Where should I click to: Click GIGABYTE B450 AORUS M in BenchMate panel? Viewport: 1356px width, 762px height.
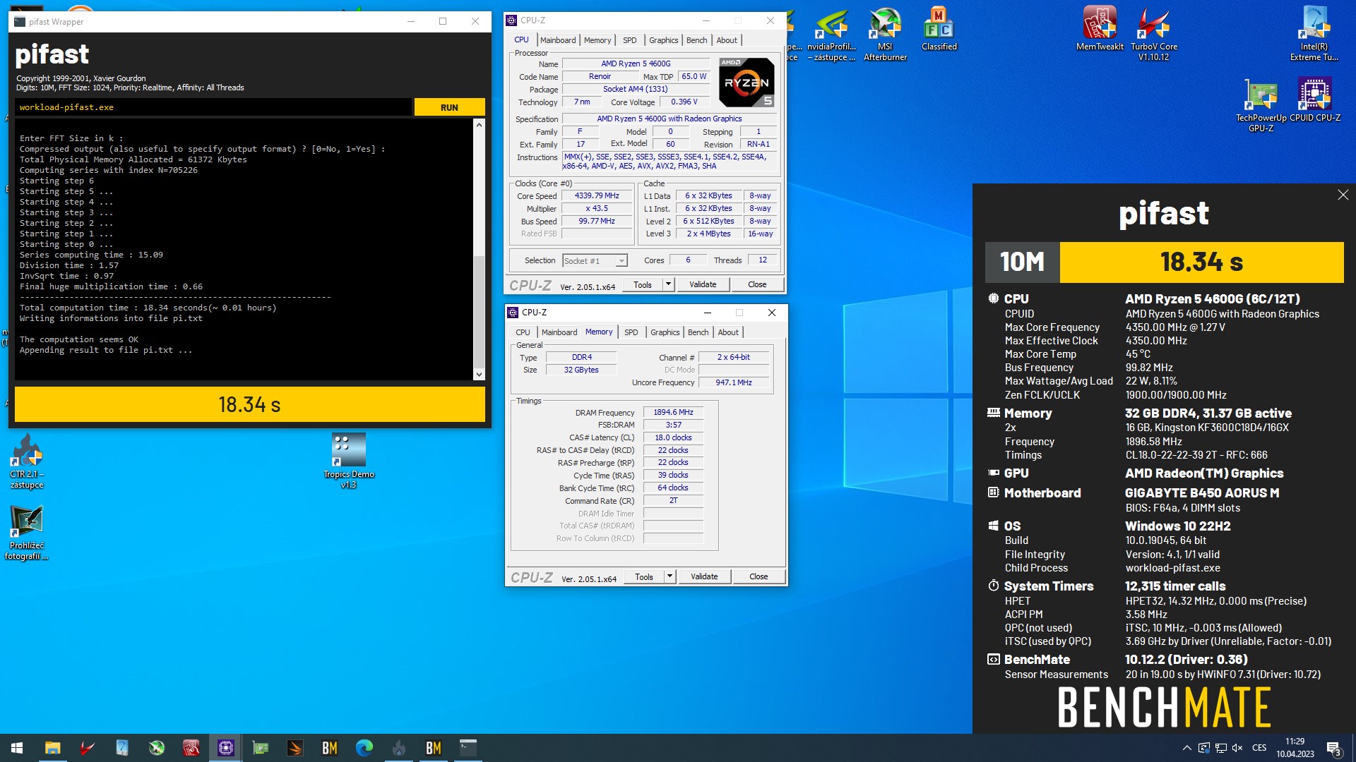(1201, 493)
